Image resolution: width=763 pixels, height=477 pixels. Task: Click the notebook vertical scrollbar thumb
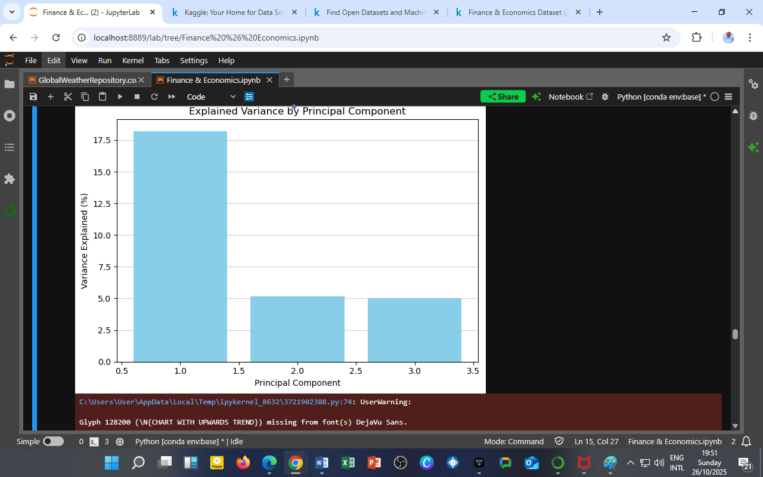pyautogui.click(x=735, y=334)
